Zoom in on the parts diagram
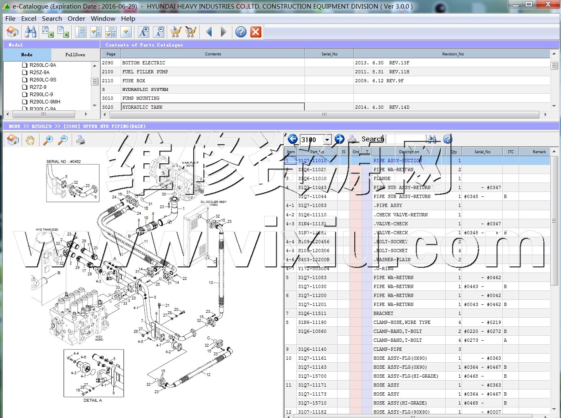Screen dimensions: 561x418 point(48,141)
